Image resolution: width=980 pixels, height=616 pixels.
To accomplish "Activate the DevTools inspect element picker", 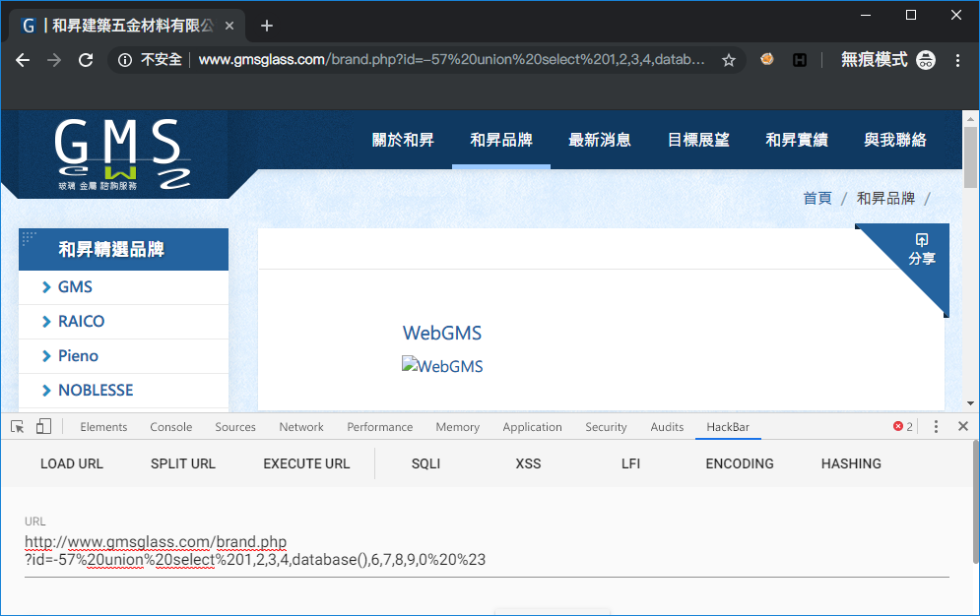I will 18,427.
